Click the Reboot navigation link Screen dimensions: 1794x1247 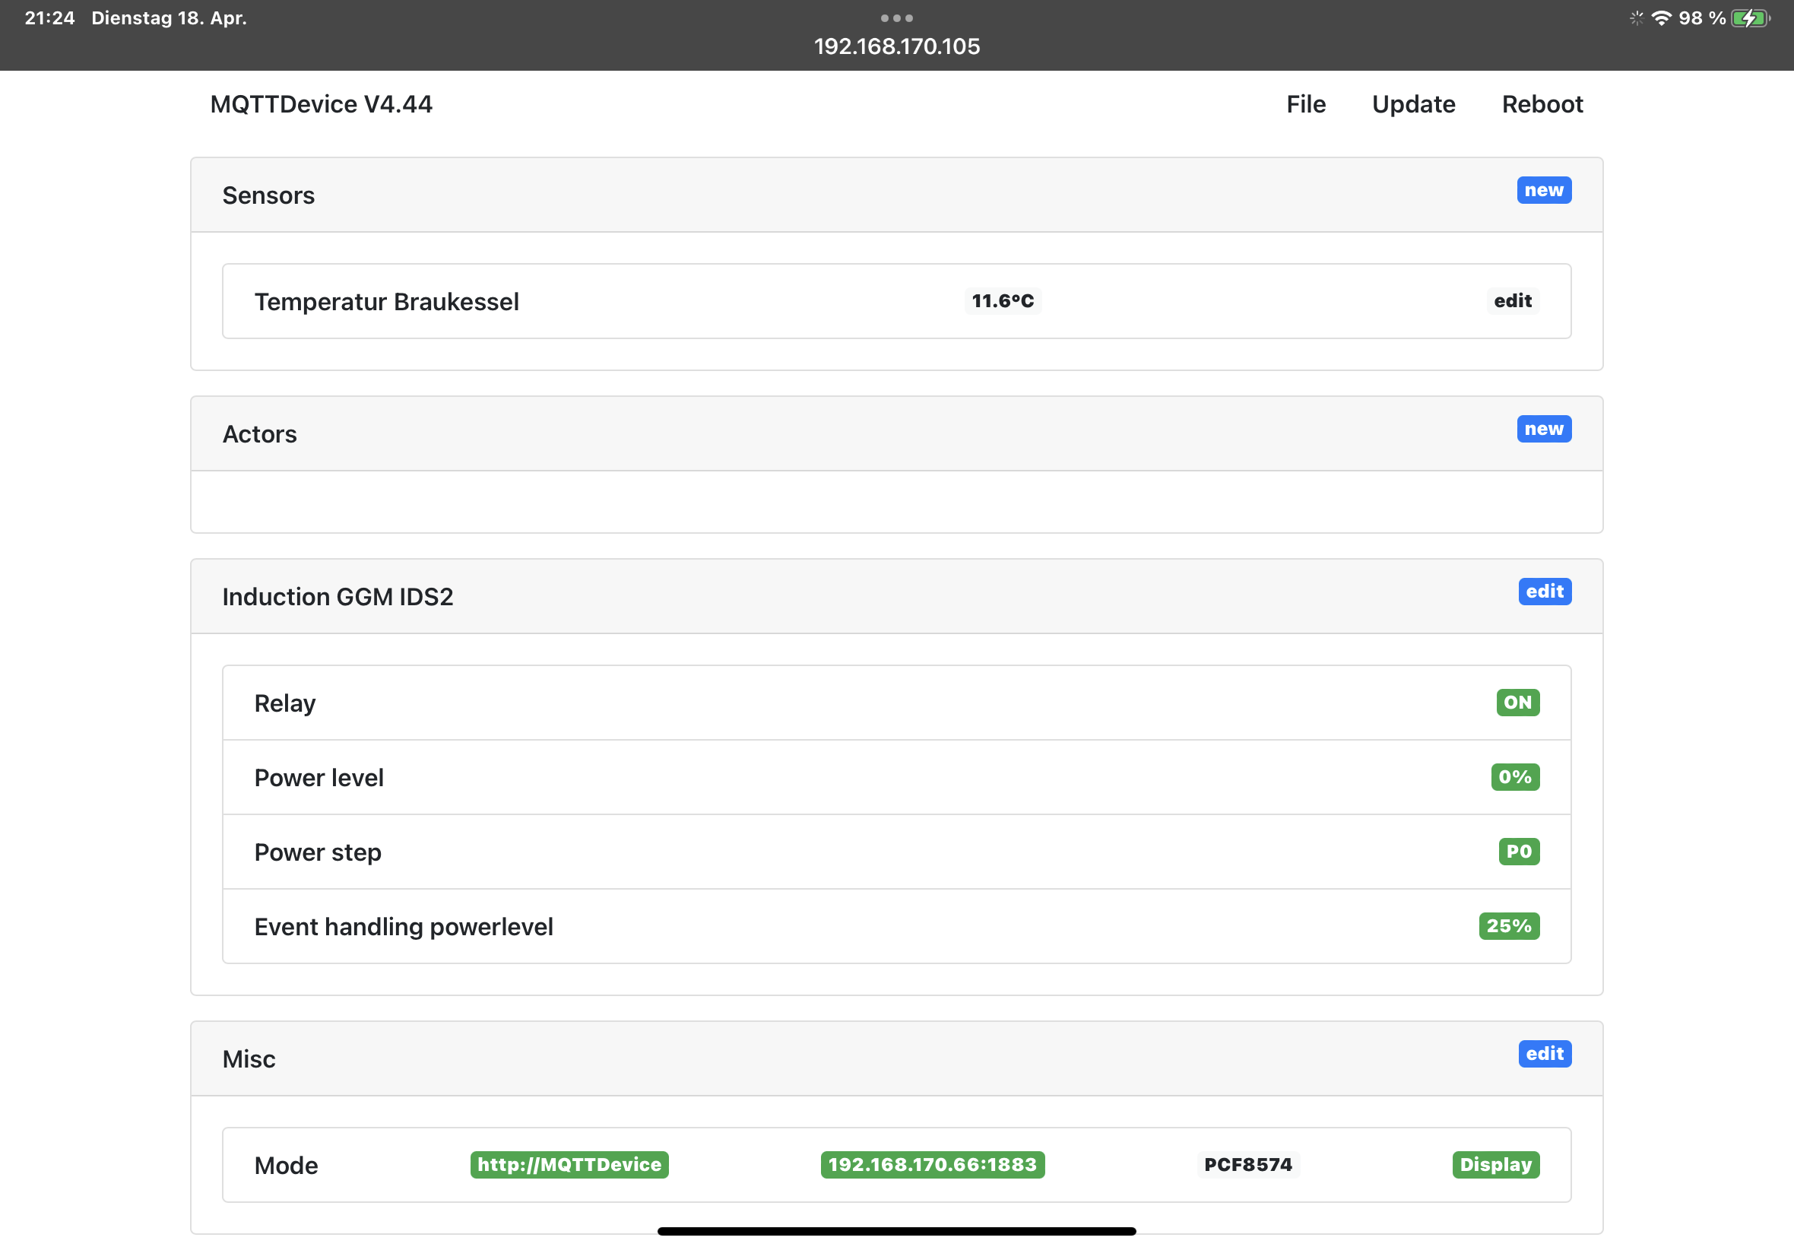tap(1542, 104)
